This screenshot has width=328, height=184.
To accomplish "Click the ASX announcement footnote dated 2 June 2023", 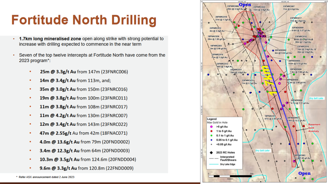I will click(45, 177).
